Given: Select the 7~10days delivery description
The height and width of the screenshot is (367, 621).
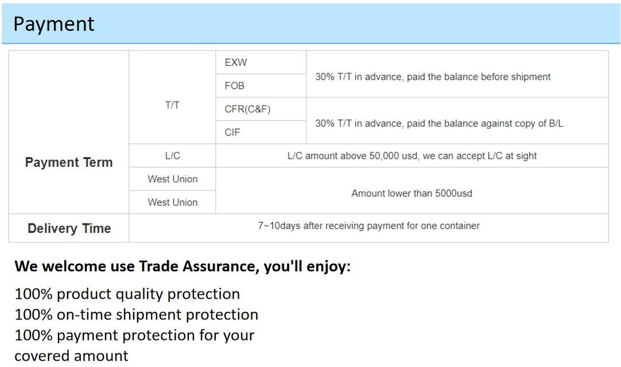Looking at the screenshot, I should tap(368, 226).
